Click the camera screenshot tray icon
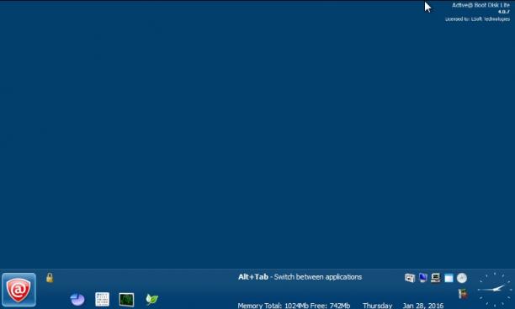 [x=410, y=278]
